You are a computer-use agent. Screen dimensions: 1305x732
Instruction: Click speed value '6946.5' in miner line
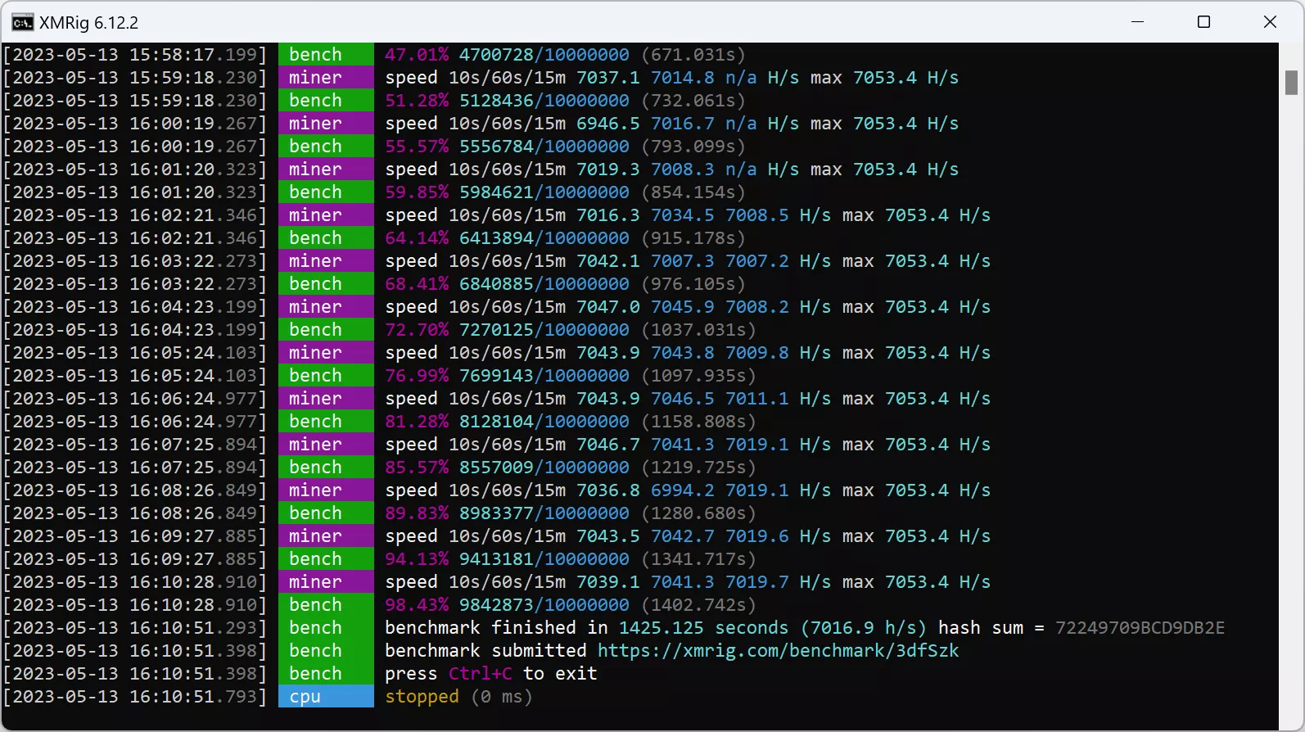point(608,124)
